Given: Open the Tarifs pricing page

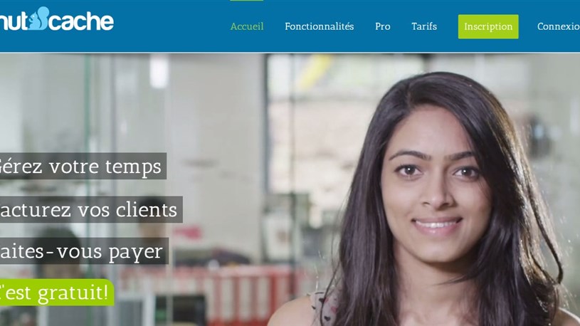Looking at the screenshot, I should [x=424, y=26].
